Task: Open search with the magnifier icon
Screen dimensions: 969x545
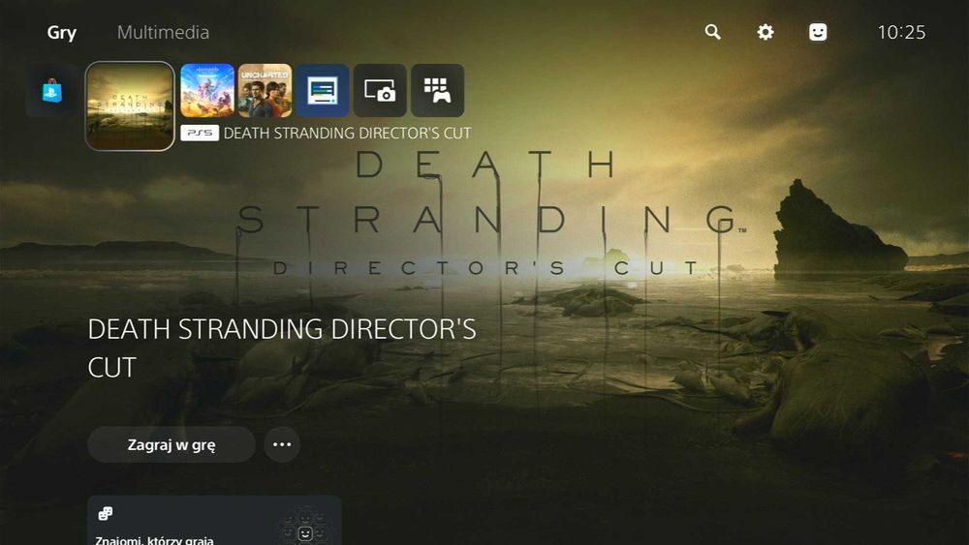Action: click(x=712, y=32)
